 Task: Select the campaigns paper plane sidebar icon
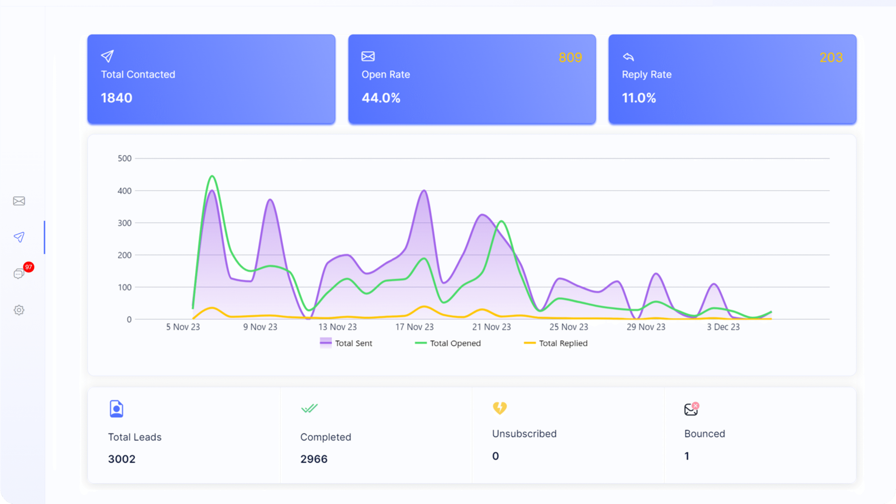pos(19,237)
